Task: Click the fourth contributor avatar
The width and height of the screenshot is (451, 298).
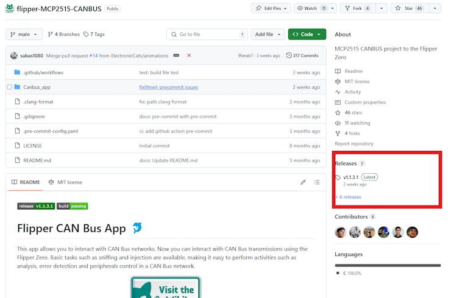Action: tap(384, 232)
